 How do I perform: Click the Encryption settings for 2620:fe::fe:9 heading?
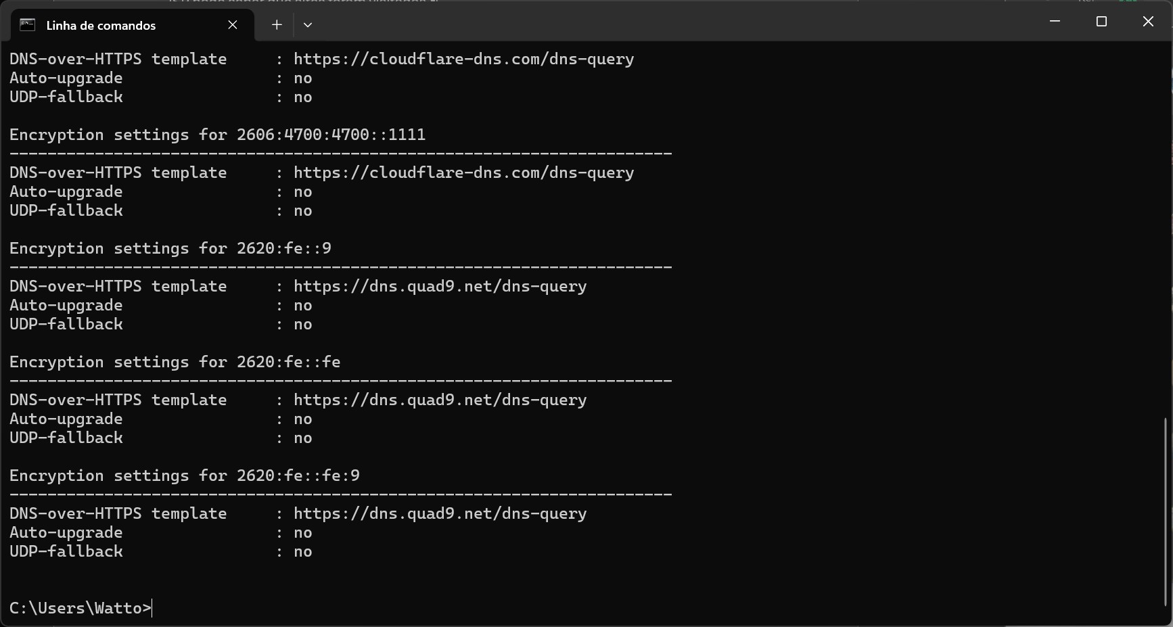click(185, 475)
